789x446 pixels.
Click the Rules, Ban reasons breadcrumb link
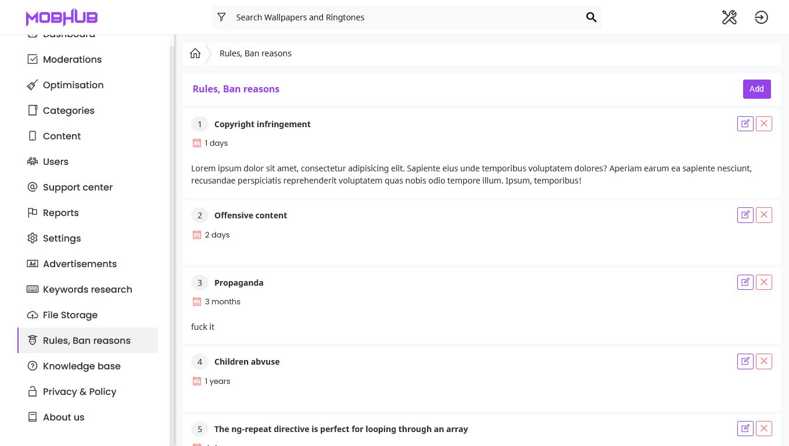point(256,53)
